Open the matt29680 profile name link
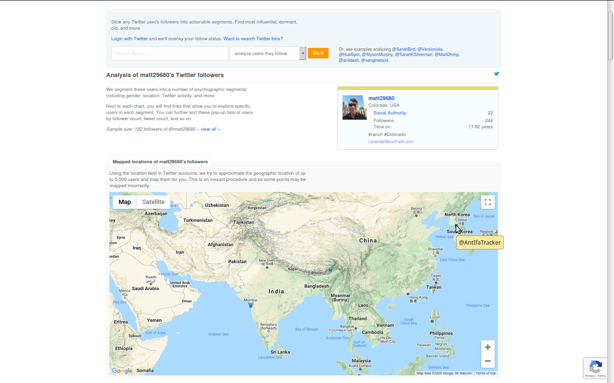614x383 pixels. (381, 98)
